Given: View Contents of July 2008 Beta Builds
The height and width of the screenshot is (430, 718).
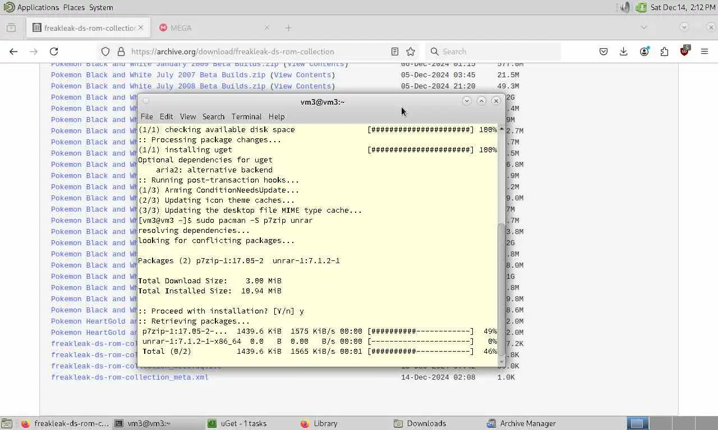Looking at the screenshot, I should click(x=302, y=86).
